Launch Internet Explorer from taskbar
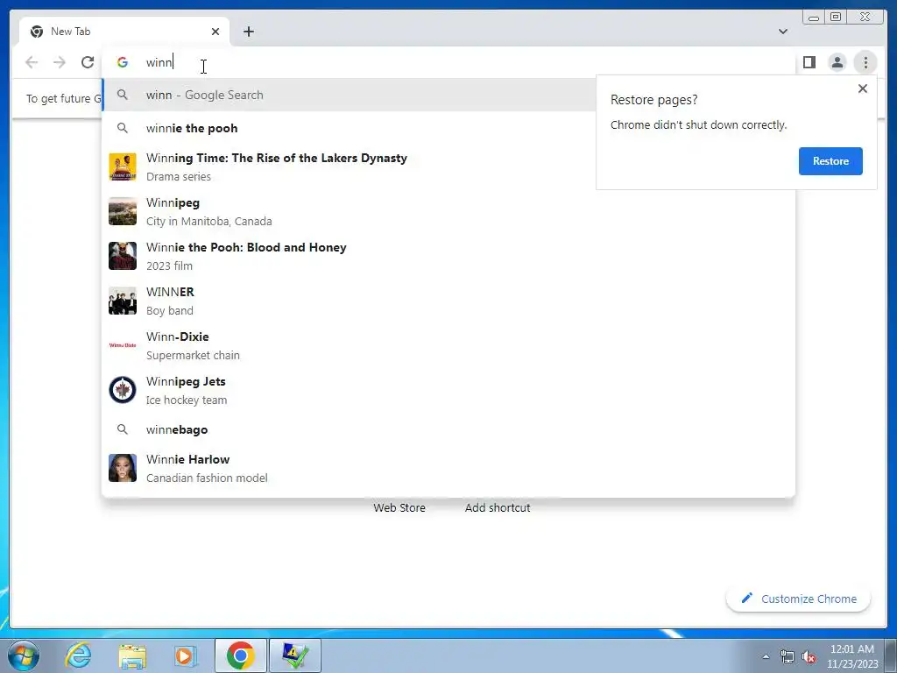This screenshot has width=897, height=673. click(78, 655)
